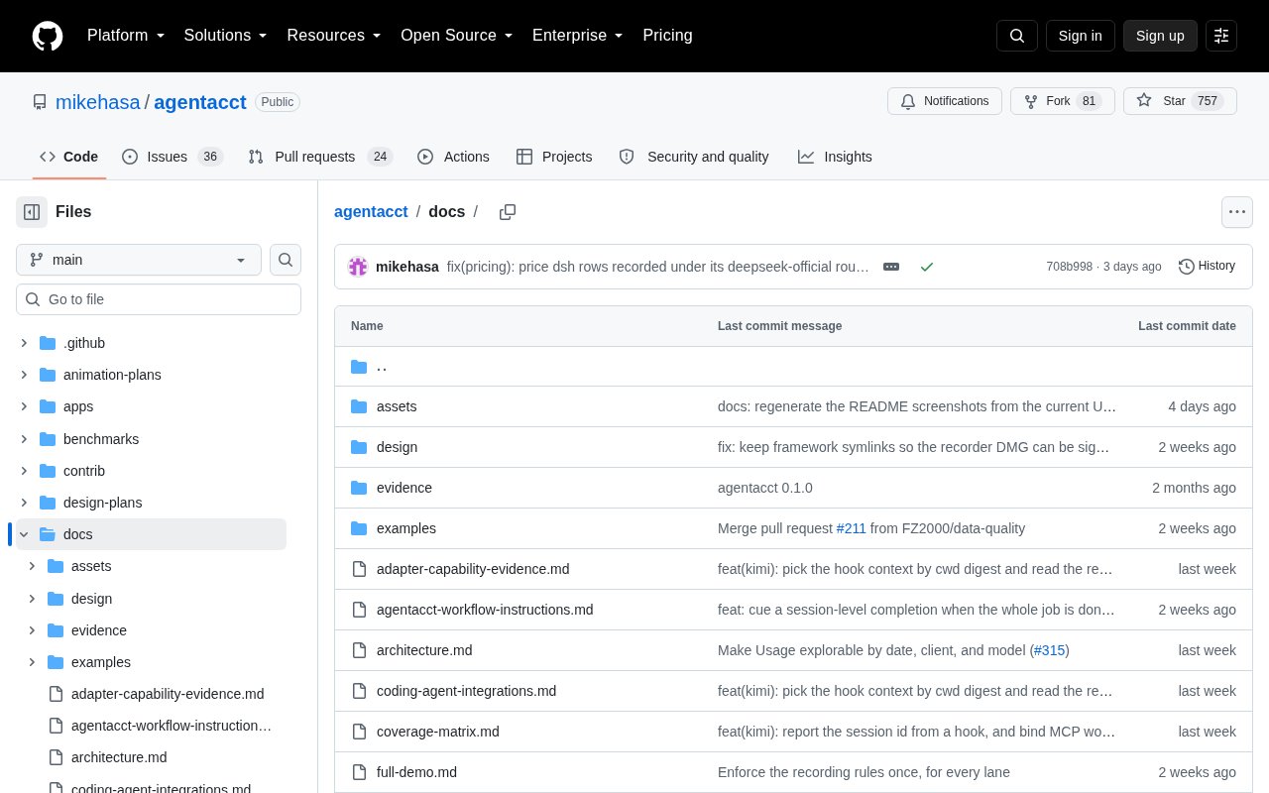Switch to the Issues tab
This screenshot has height=793, width=1269.
tap(173, 157)
